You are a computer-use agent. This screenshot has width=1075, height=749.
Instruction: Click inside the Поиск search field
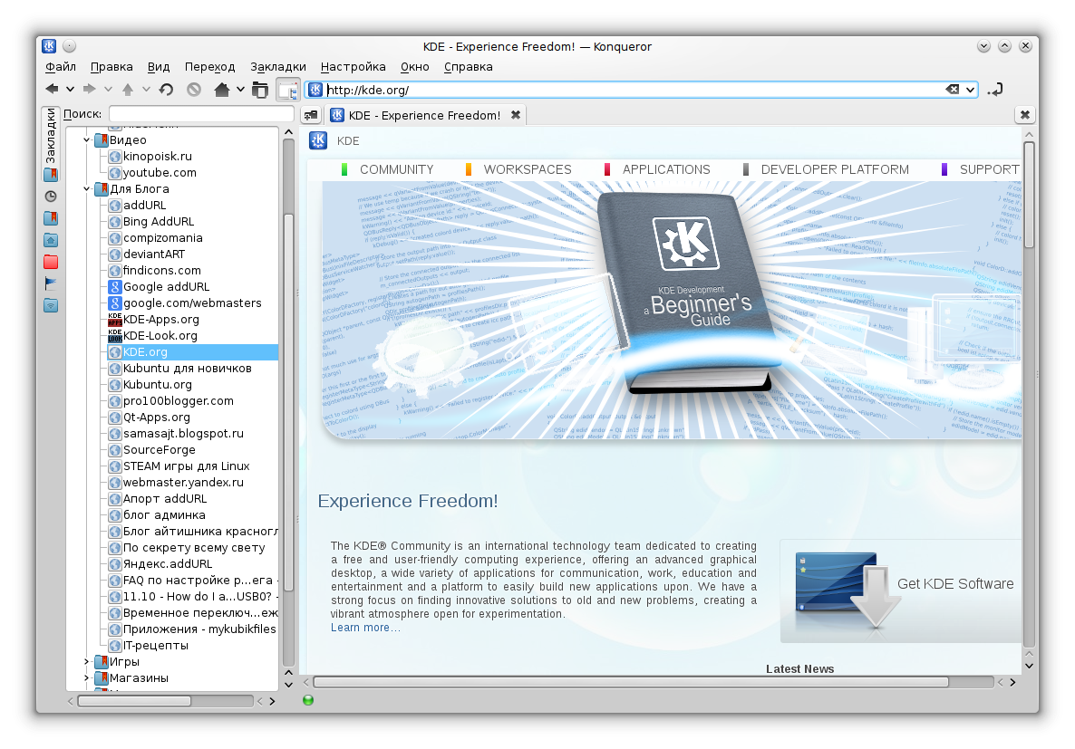click(x=201, y=113)
